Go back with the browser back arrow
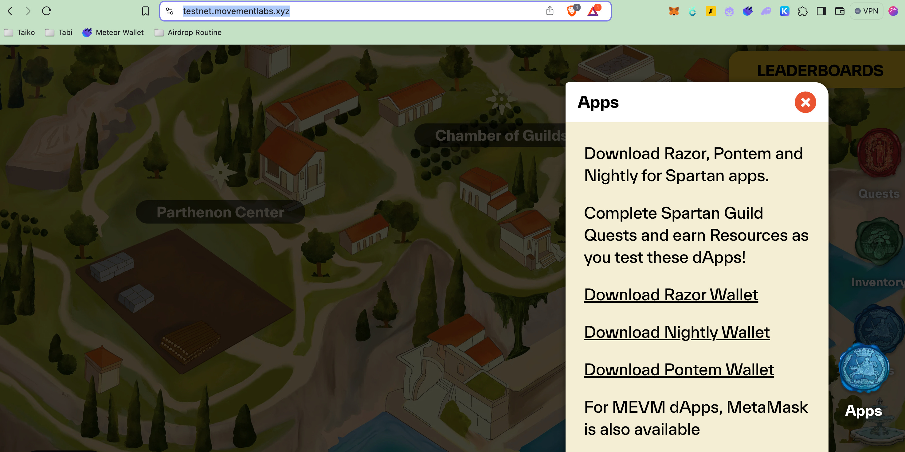Image resolution: width=905 pixels, height=452 pixels. (x=10, y=11)
